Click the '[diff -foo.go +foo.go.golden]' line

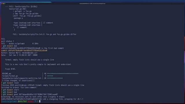(27, 16)
